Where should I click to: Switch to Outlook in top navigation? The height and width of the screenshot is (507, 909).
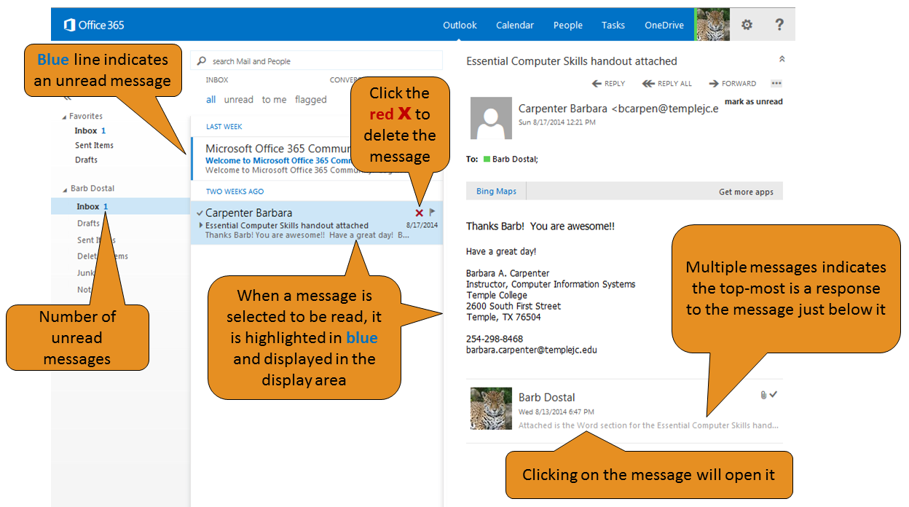click(x=460, y=25)
